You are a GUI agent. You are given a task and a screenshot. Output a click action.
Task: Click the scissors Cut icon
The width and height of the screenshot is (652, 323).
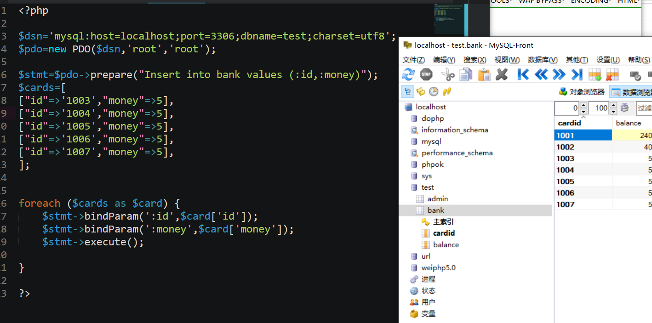pos(447,74)
